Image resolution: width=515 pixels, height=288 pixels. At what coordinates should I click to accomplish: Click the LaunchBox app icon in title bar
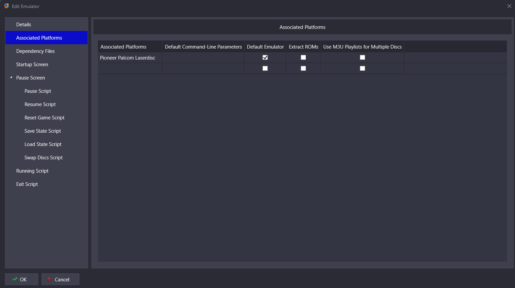pyautogui.click(x=7, y=6)
